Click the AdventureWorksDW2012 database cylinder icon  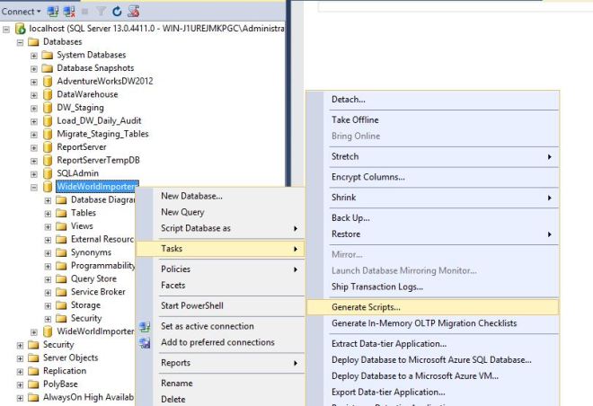48,81
